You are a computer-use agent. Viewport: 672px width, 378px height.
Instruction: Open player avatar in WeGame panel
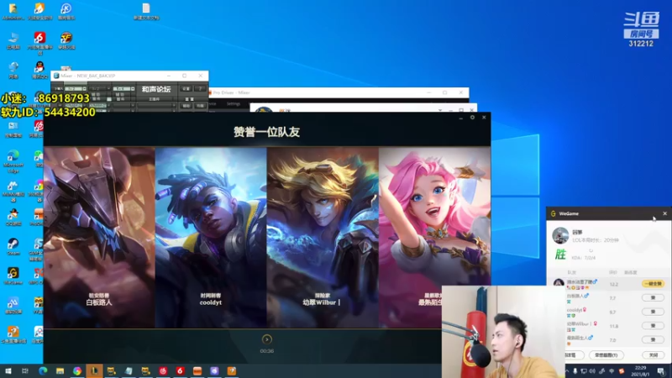(560, 236)
